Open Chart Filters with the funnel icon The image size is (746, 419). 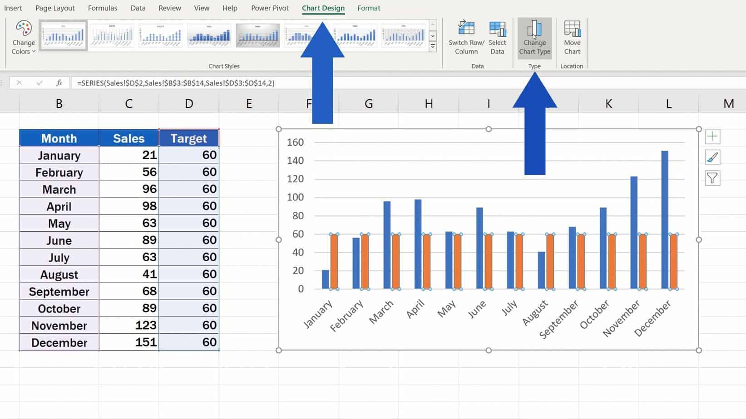(x=712, y=178)
